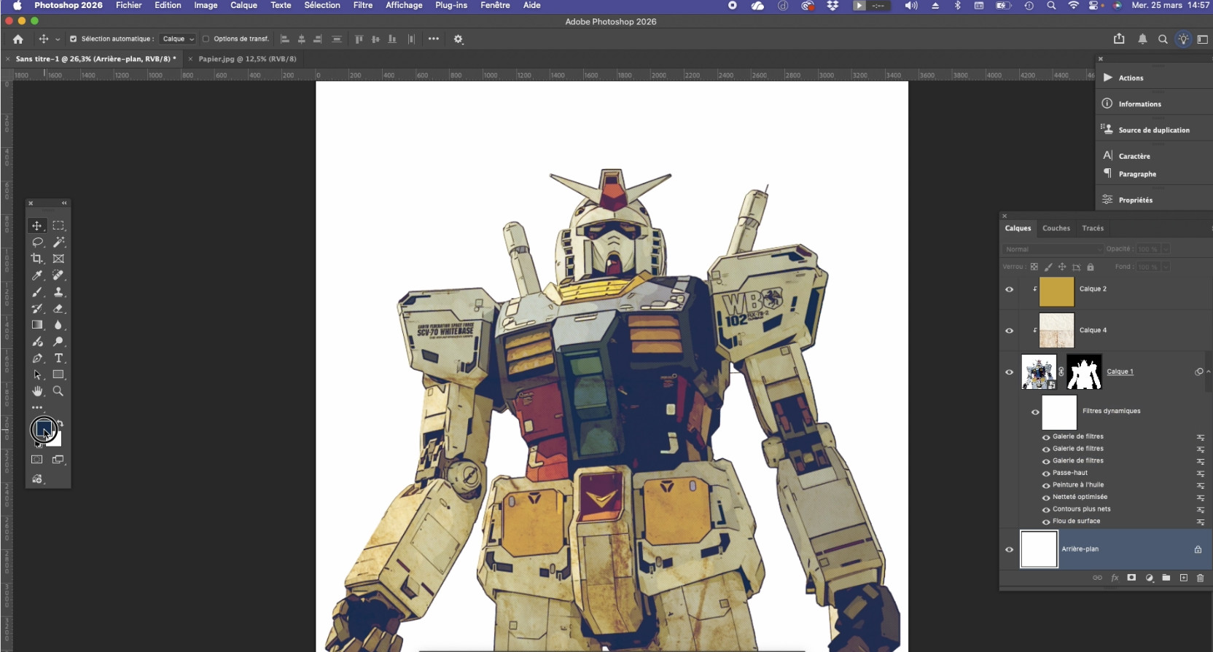Screen dimensions: 1213x652
Task: Open the Calque auto-select dropdown
Action: coord(178,39)
